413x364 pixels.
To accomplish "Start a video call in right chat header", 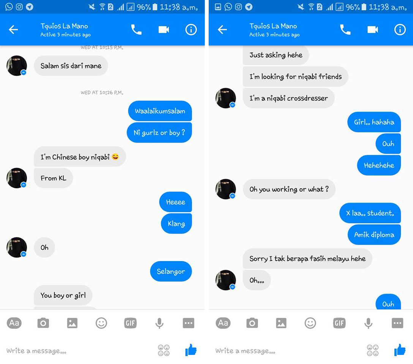I will 372,30.
